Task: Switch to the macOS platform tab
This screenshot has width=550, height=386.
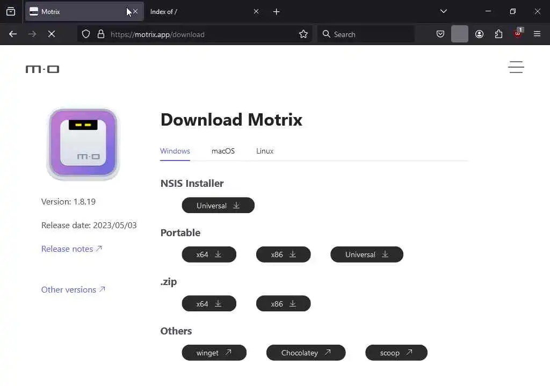Action: pyautogui.click(x=223, y=151)
